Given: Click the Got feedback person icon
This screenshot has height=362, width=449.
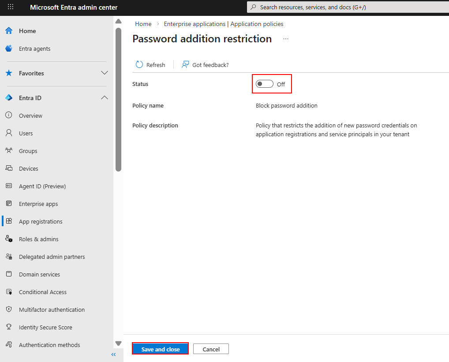Looking at the screenshot, I should point(185,65).
